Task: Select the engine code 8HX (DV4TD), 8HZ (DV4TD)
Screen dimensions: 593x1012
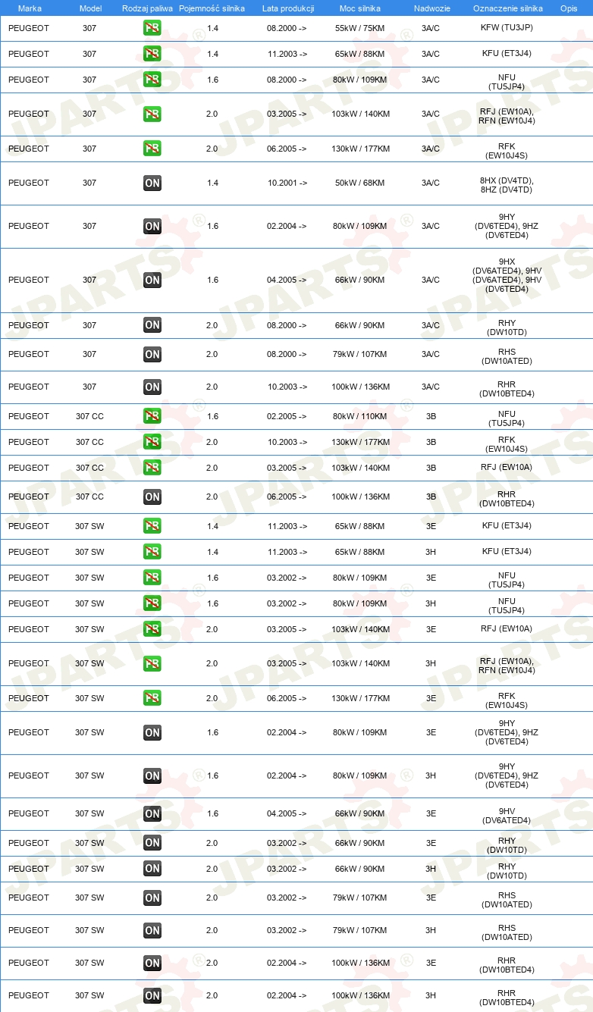Action: [507, 185]
